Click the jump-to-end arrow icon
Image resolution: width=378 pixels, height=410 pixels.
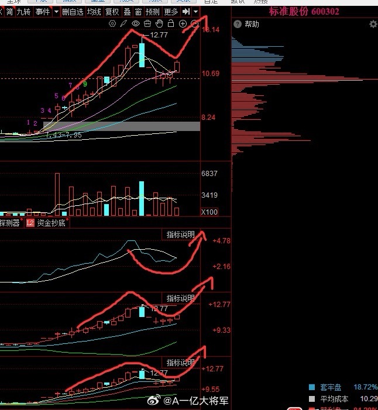point(186,12)
